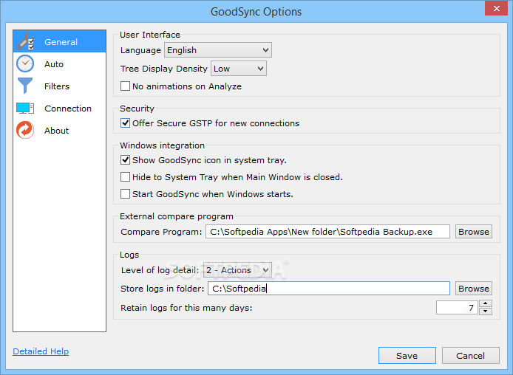Click the Store logs in folder field
The width and height of the screenshot is (513, 375).
pyautogui.click(x=329, y=289)
